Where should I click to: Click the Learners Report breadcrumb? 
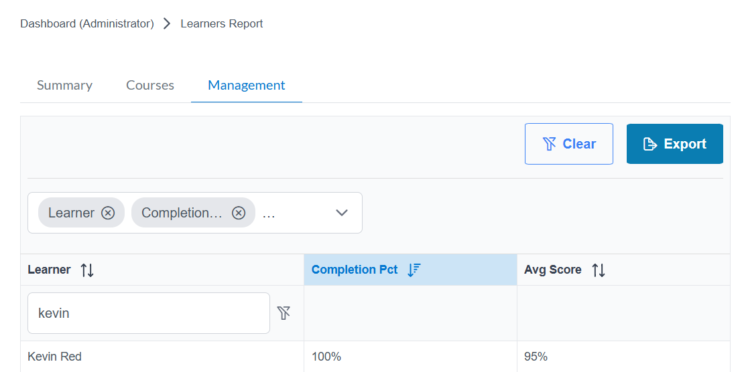(222, 24)
